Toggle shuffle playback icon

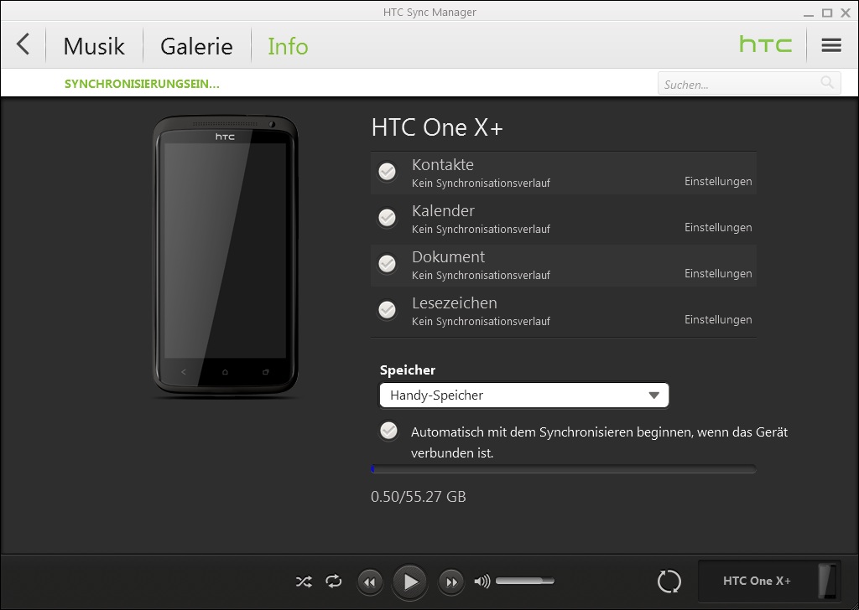click(x=304, y=582)
